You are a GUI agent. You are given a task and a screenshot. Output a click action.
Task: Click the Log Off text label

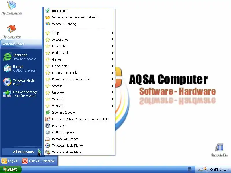(13, 161)
